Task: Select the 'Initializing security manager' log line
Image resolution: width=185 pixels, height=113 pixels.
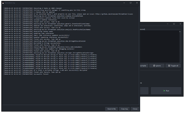Action: [x=45, y=10]
